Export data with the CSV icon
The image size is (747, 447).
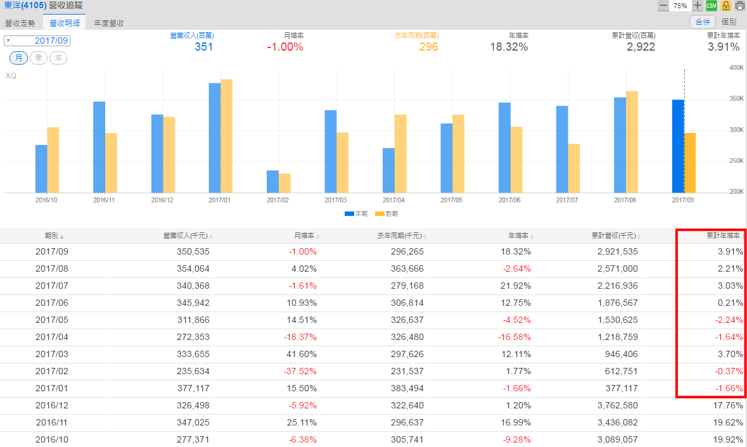[x=712, y=6]
